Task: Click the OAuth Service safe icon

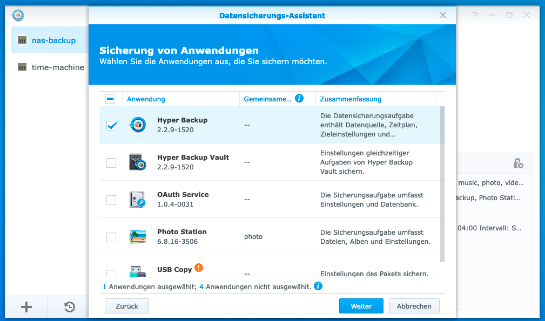Action: click(137, 200)
